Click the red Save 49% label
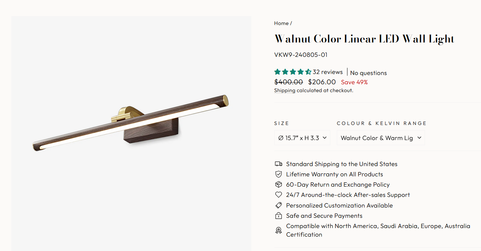 coord(354,82)
